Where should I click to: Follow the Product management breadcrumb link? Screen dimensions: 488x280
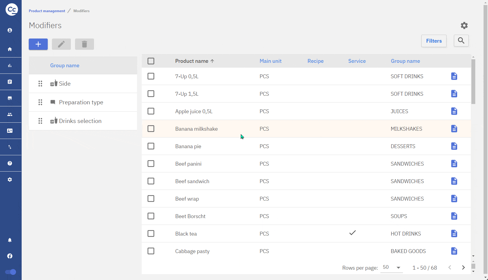pos(47,11)
